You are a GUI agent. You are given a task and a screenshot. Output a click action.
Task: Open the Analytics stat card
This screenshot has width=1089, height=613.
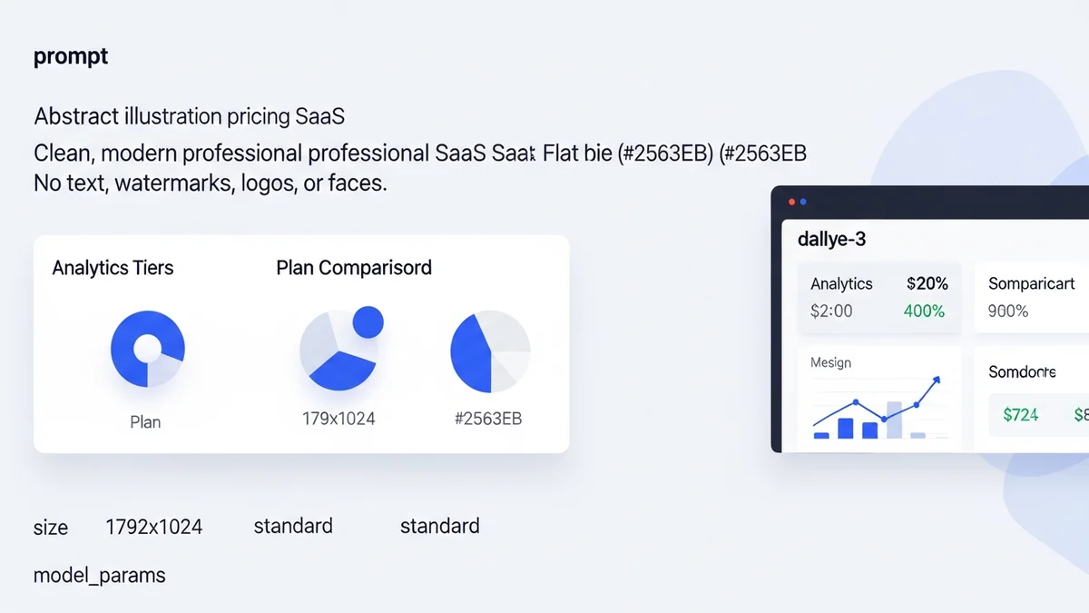pyautogui.click(x=878, y=298)
